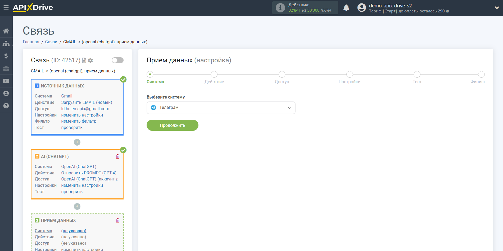Go to the Действие step
This screenshot has width=503, height=251.
(214, 75)
